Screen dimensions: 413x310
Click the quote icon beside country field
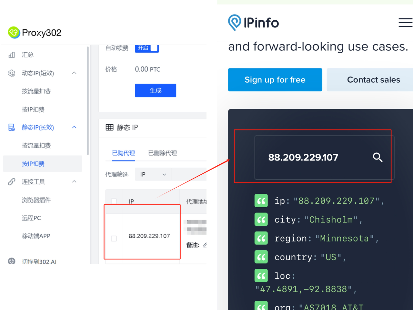pyautogui.click(x=261, y=257)
